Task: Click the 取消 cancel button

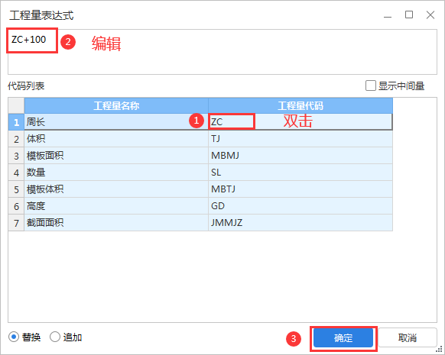Action: (408, 337)
